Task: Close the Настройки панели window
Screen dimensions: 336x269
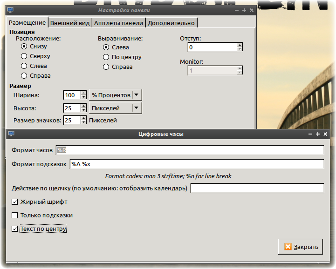Action: pos(252,10)
